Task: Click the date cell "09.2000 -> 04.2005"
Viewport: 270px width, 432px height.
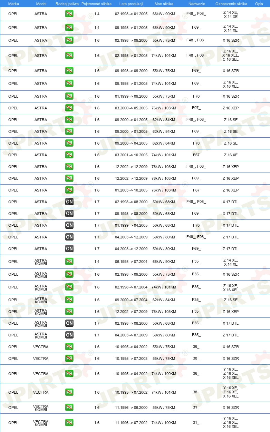Action: (x=131, y=144)
